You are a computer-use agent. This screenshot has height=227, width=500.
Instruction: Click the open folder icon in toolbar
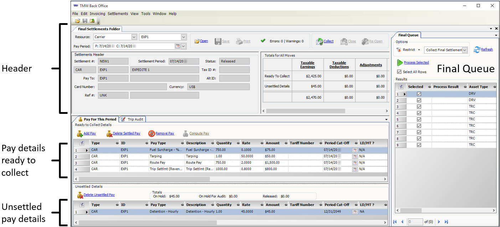(x=77, y=21)
